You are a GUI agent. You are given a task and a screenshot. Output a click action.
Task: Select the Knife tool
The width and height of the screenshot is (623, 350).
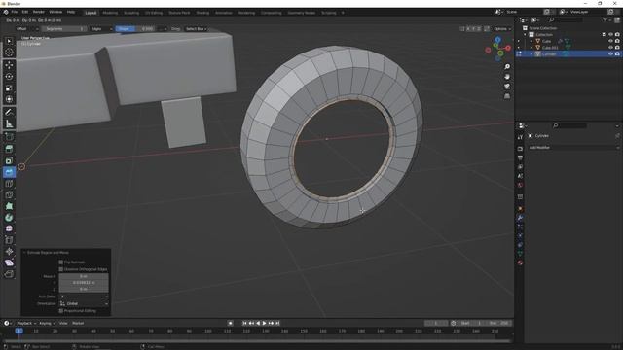click(x=9, y=195)
